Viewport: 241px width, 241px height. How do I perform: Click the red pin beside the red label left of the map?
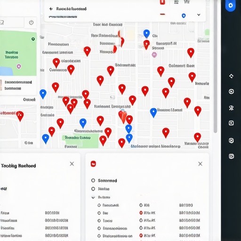point(20,116)
